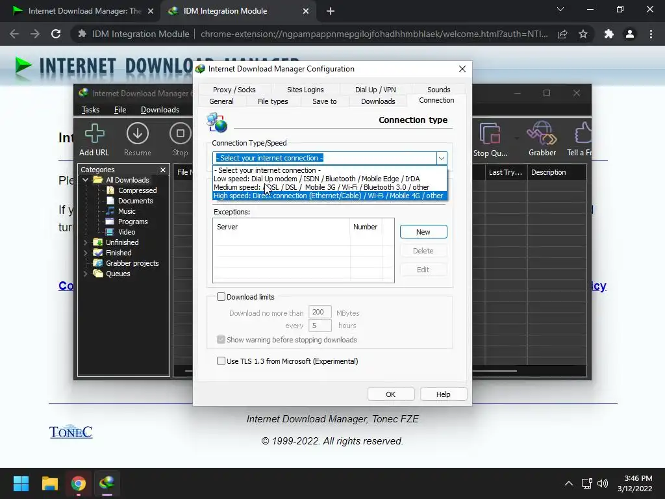The height and width of the screenshot is (499, 665).
Task: Choose the Medium speed ADSL/DSL option
Action: tap(329, 187)
